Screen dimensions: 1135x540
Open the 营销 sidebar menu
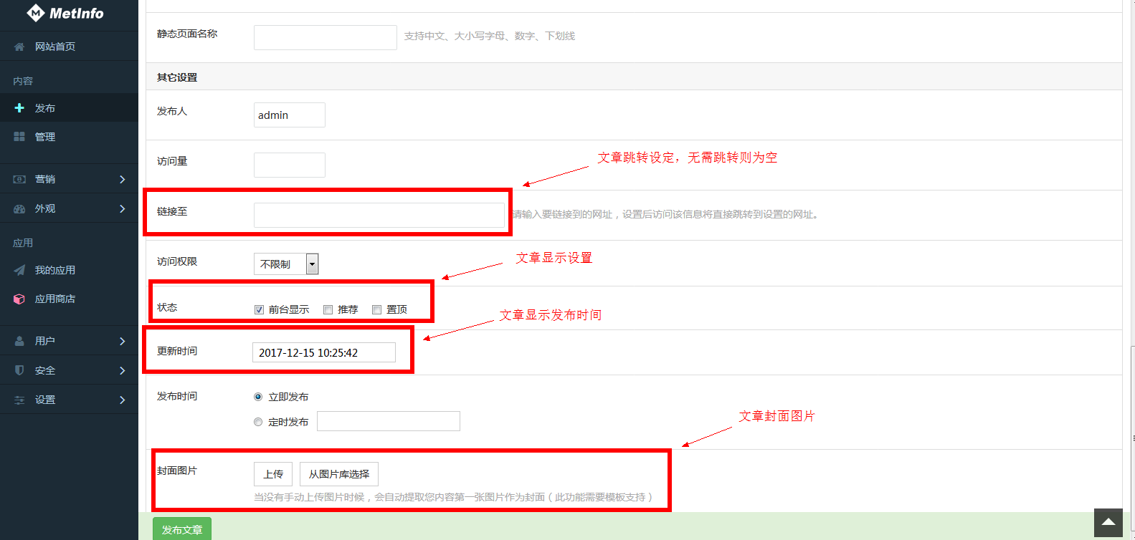coord(69,179)
